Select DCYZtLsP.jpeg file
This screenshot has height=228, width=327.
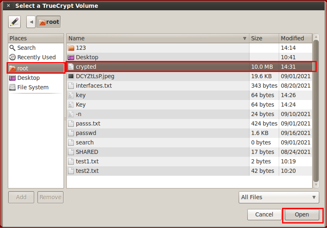[x=189, y=76]
